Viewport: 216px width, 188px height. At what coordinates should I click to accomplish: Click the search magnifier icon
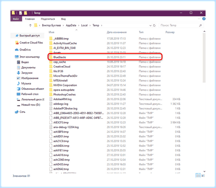[x=201, y=25]
